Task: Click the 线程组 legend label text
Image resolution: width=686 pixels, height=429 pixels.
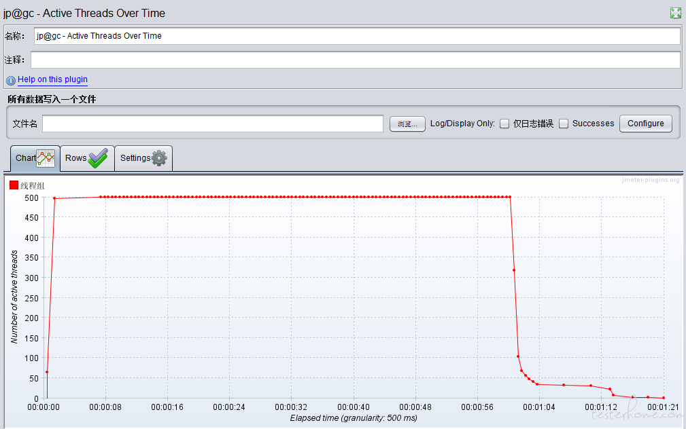Action: (33, 185)
